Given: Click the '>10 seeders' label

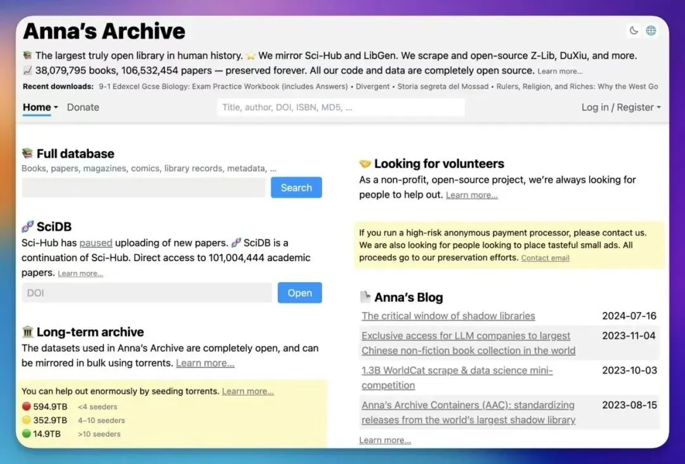Looking at the screenshot, I should click(99, 434).
